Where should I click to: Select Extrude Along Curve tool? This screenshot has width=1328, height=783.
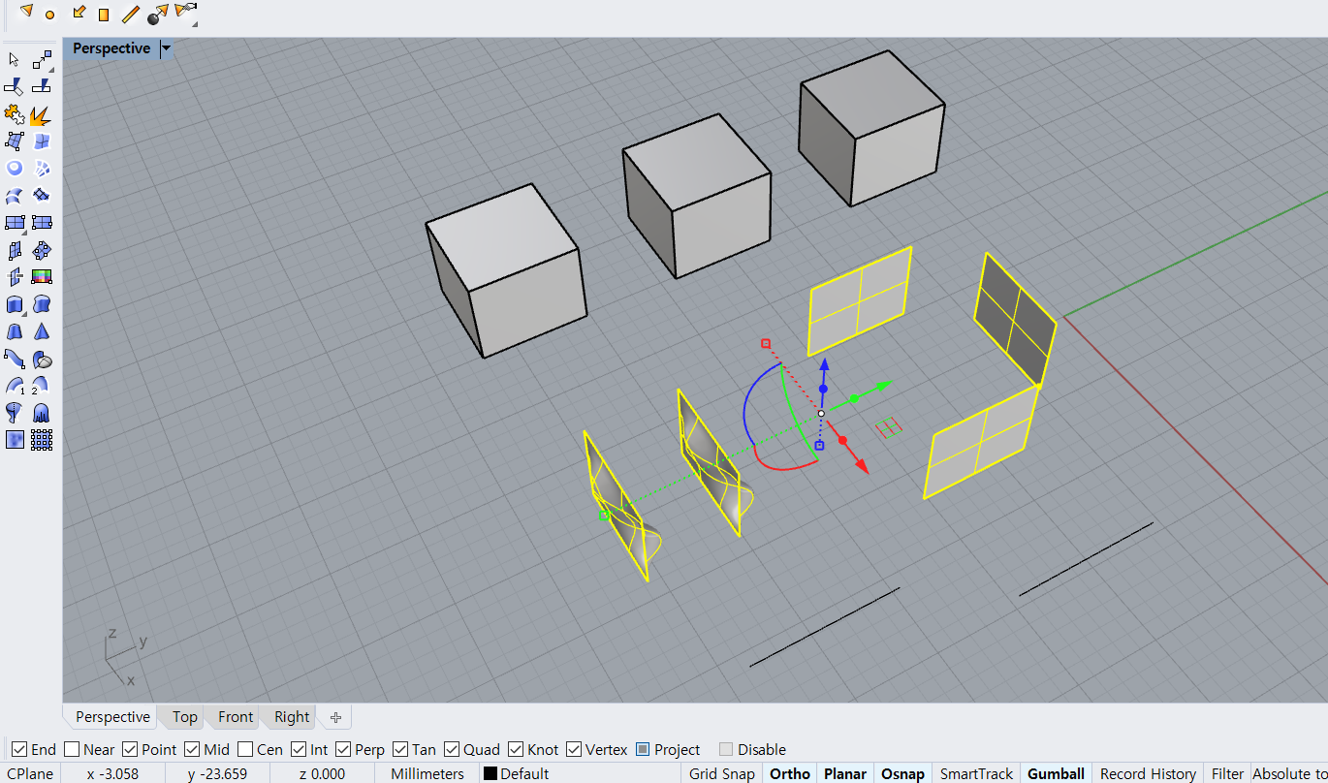click(41, 304)
